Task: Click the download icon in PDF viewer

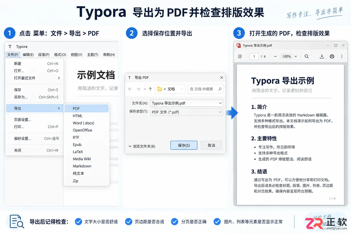Action: 322,56
